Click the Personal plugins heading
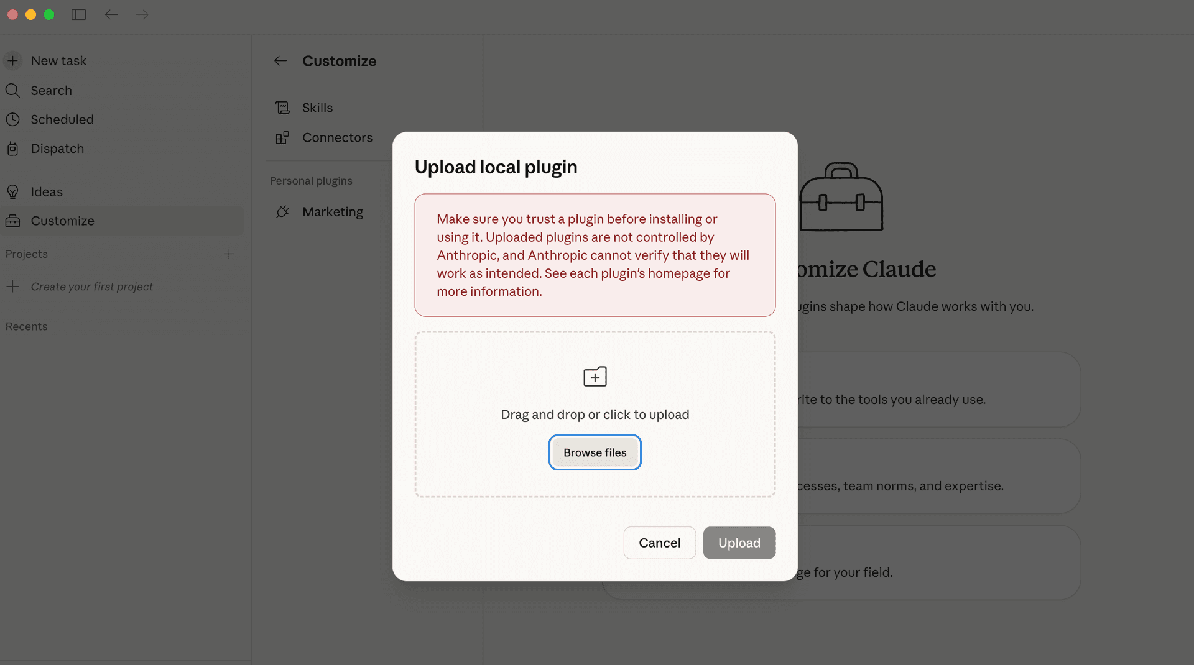This screenshot has height=665, width=1194. tap(311, 181)
